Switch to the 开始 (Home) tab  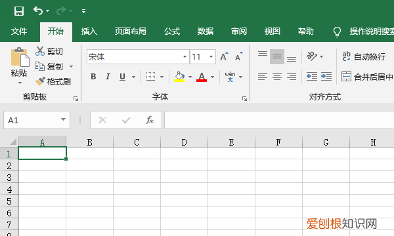coord(56,31)
